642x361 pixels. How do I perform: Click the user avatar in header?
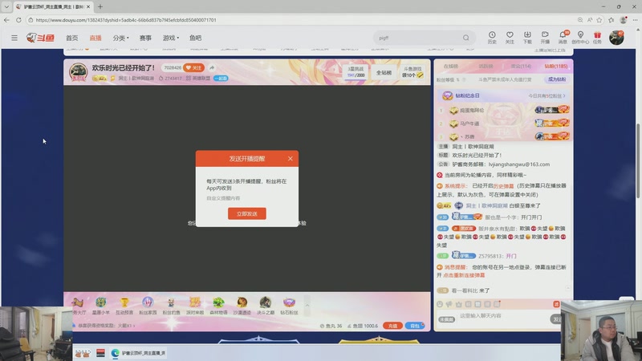(x=616, y=38)
